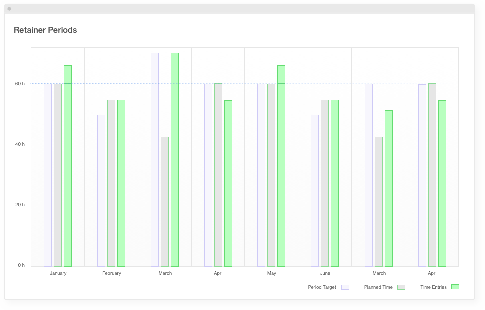The height and width of the screenshot is (310, 485).
Task: Click the gray dot in window title bar
Action: coord(9,9)
